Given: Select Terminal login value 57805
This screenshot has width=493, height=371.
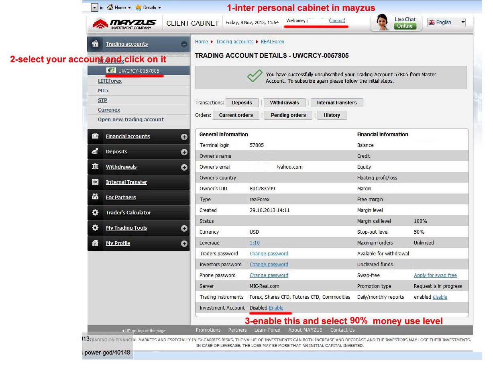Looking at the screenshot, I should point(257,145).
